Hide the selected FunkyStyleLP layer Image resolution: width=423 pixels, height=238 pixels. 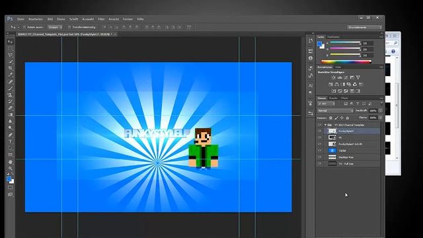tap(319, 131)
